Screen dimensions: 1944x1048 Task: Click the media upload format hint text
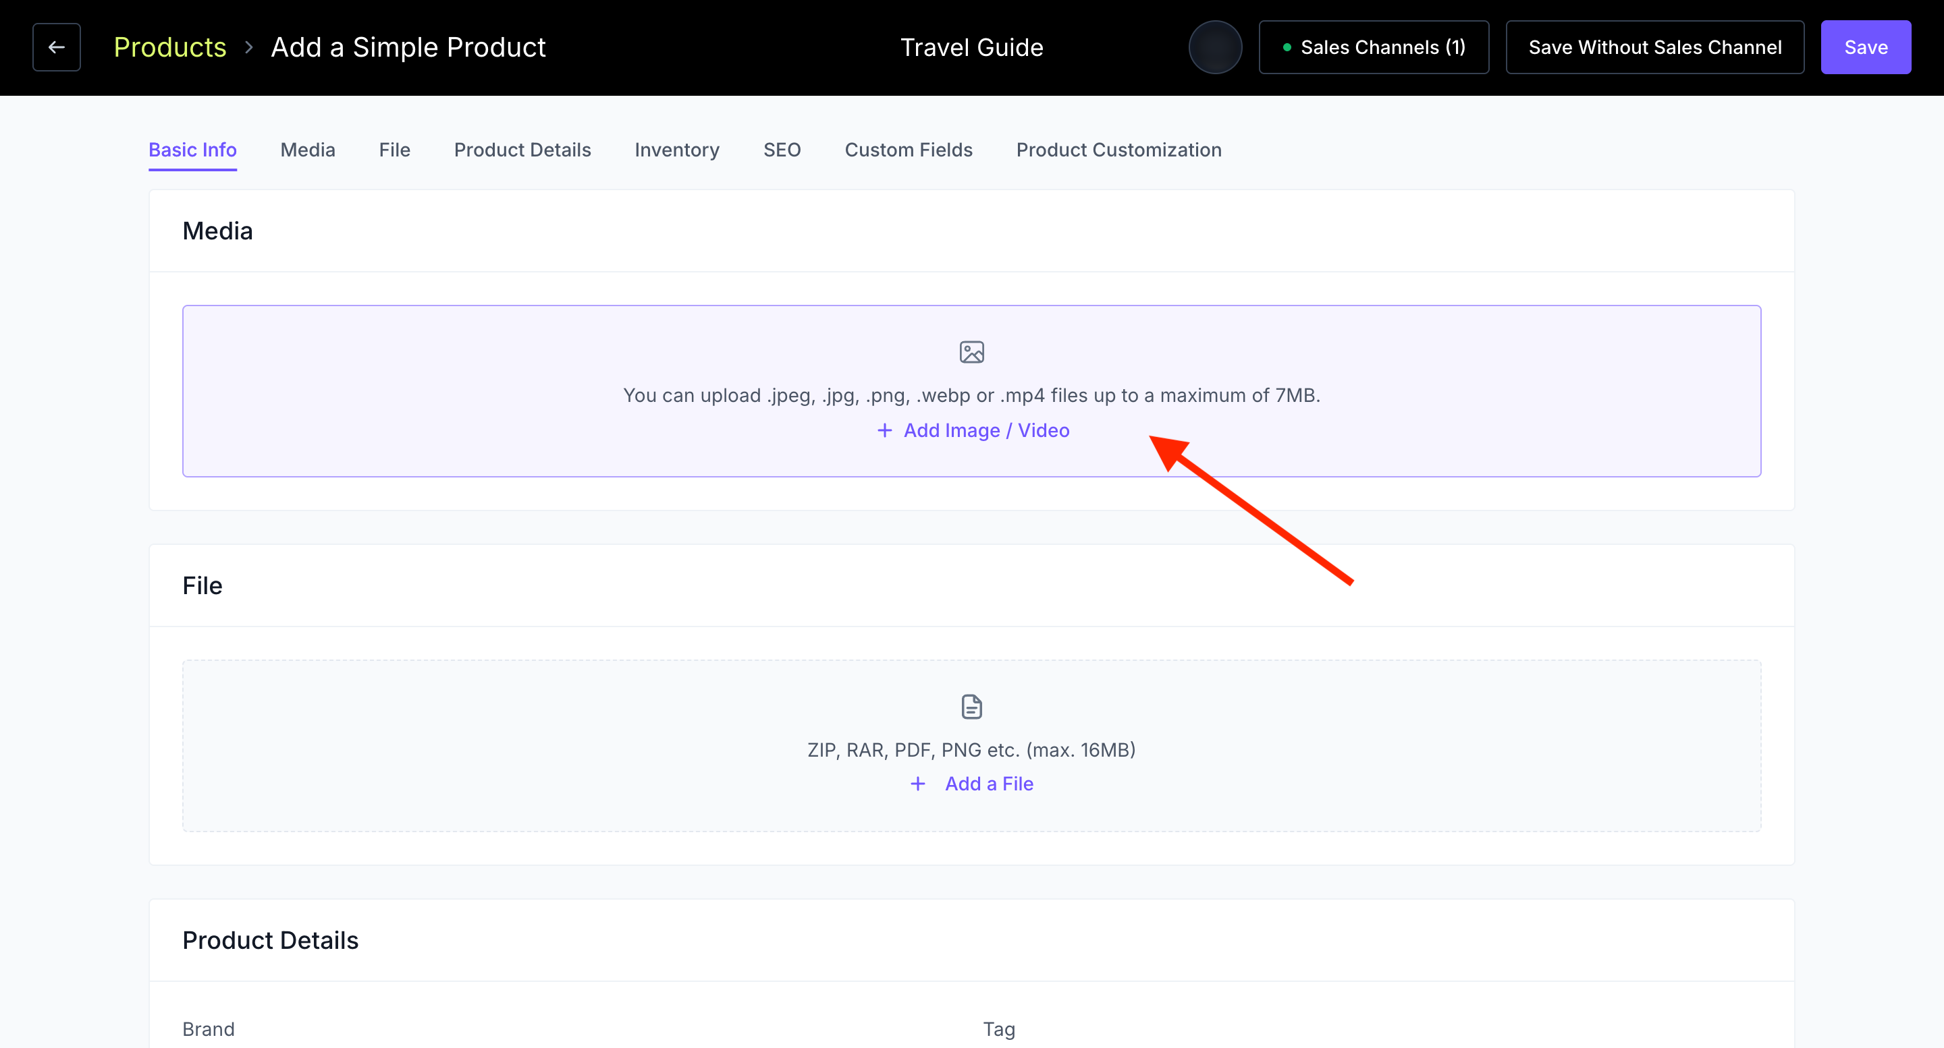pyautogui.click(x=972, y=395)
